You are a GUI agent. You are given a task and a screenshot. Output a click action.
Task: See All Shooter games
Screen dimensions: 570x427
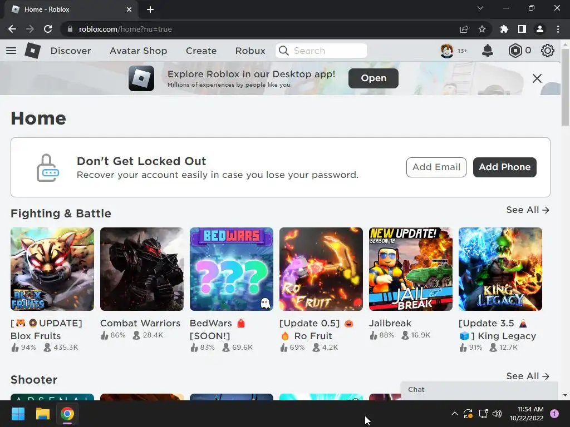(528, 376)
